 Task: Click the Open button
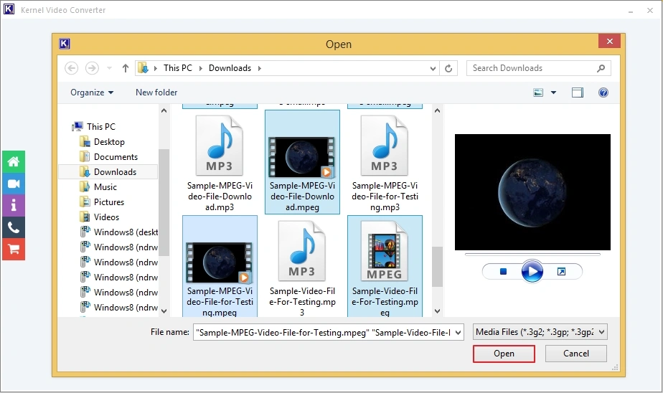tap(504, 354)
